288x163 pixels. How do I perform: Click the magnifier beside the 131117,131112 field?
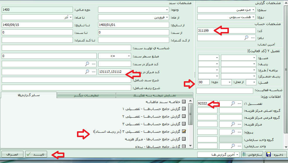click(87, 72)
